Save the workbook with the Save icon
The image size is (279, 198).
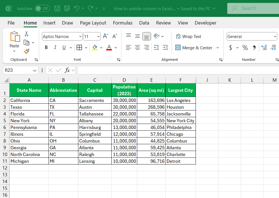click(57, 8)
